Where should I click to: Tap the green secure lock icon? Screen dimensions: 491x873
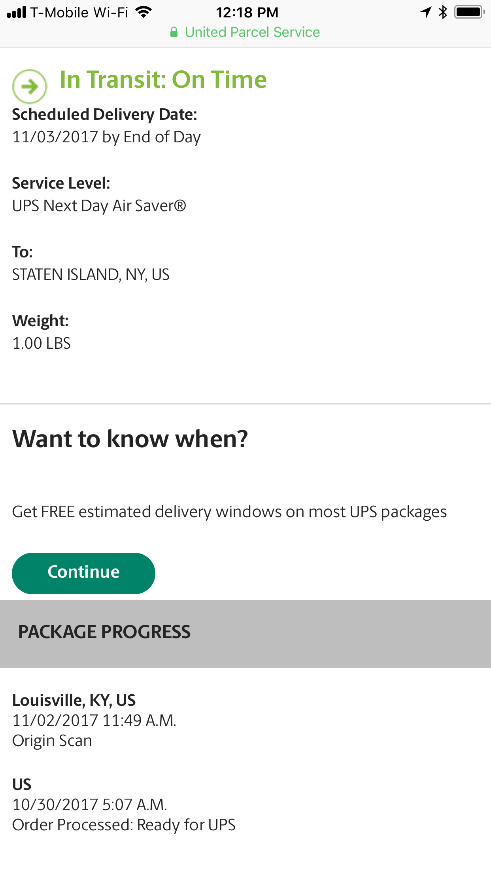(x=174, y=32)
